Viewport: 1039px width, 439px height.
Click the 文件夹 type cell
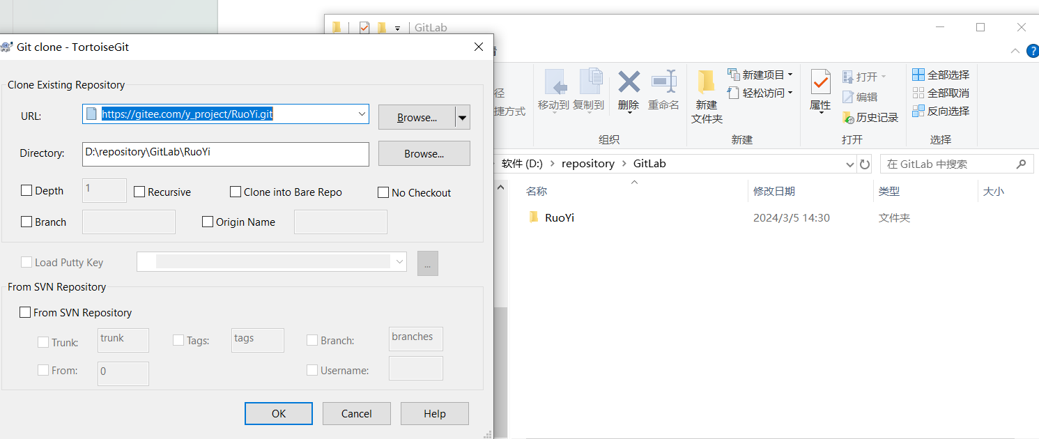click(x=895, y=217)
